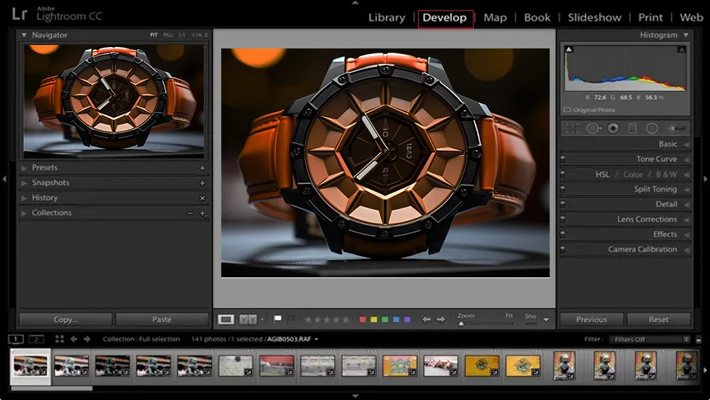
Task: Select the Graduated Filter tool
Action: click(632, 128)
